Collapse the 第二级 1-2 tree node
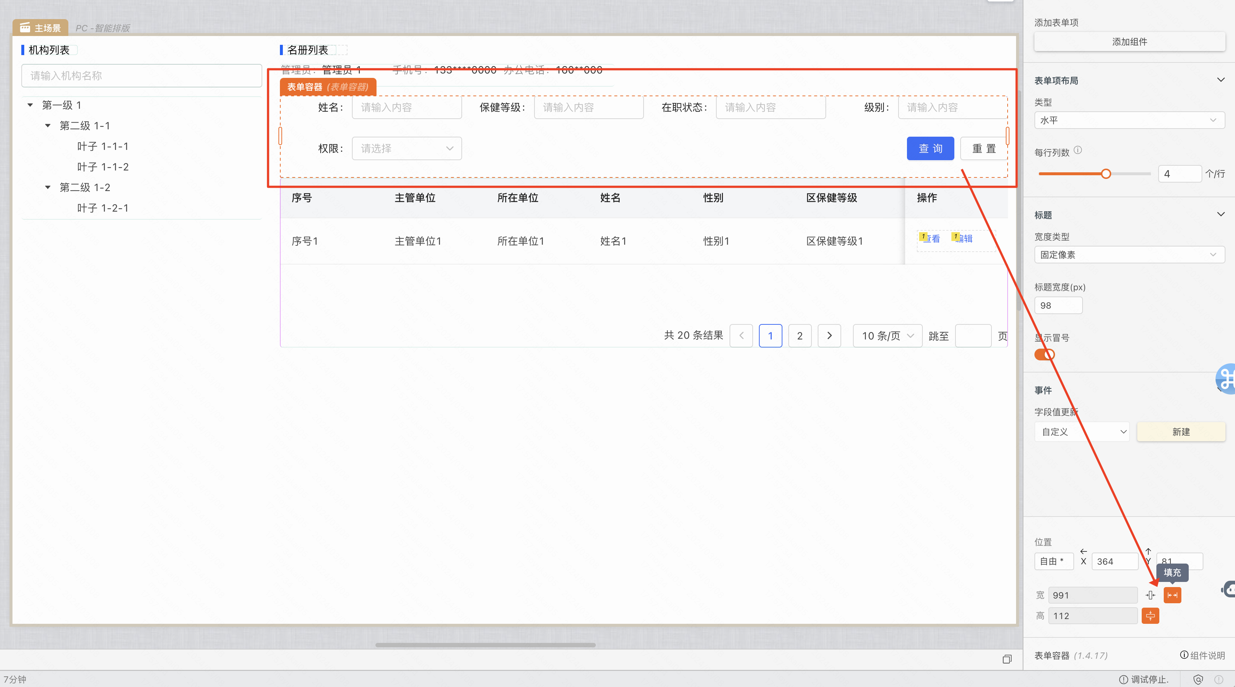This screenshot has width=1235, height=687. (48, 187)
